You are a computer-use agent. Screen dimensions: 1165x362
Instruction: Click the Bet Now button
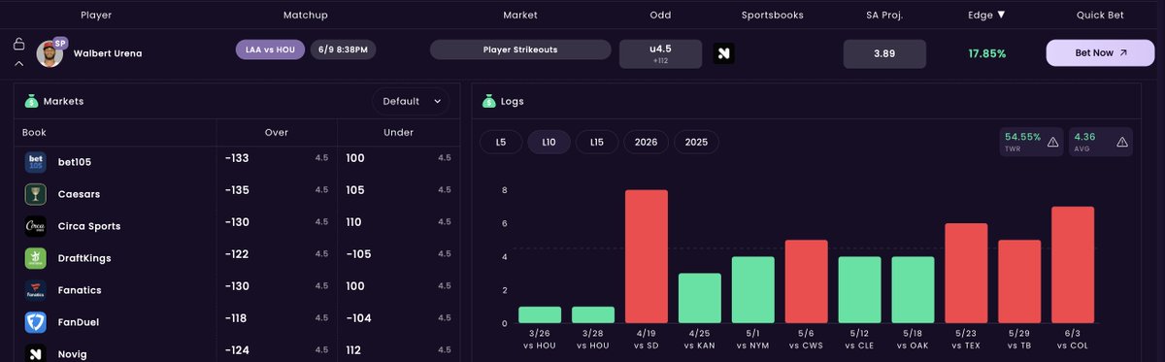(1100, 53)
